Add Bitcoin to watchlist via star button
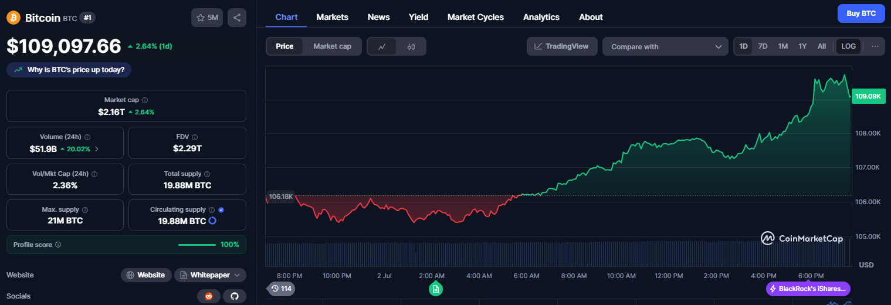Viewport: 891px width, 305px height. click(206, 18)
